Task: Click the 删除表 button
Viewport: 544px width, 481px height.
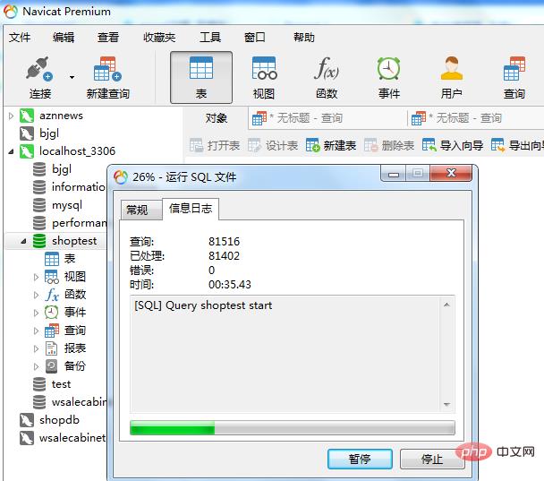Action: [x=389, y=145]
